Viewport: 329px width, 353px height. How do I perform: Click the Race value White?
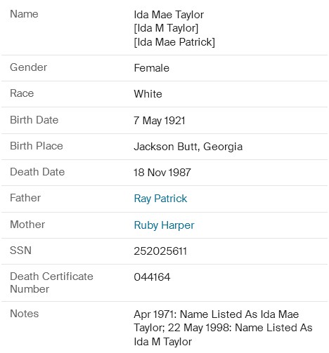148,94
